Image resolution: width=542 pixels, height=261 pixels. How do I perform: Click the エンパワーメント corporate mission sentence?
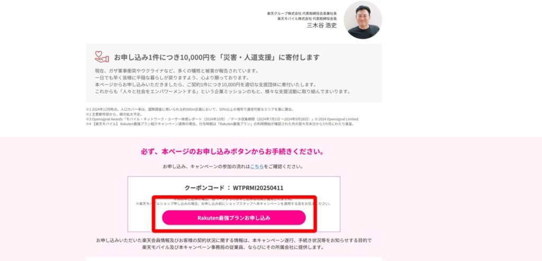[x=223, y=92]
